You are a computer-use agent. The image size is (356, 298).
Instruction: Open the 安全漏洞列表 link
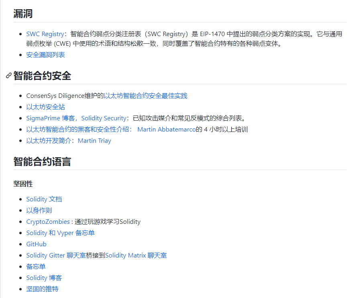46,55
